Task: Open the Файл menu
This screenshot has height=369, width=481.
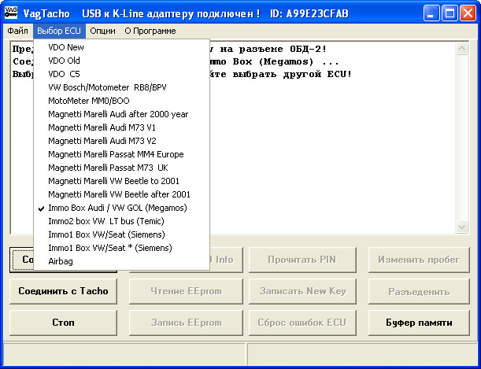Action: point(17,31)
